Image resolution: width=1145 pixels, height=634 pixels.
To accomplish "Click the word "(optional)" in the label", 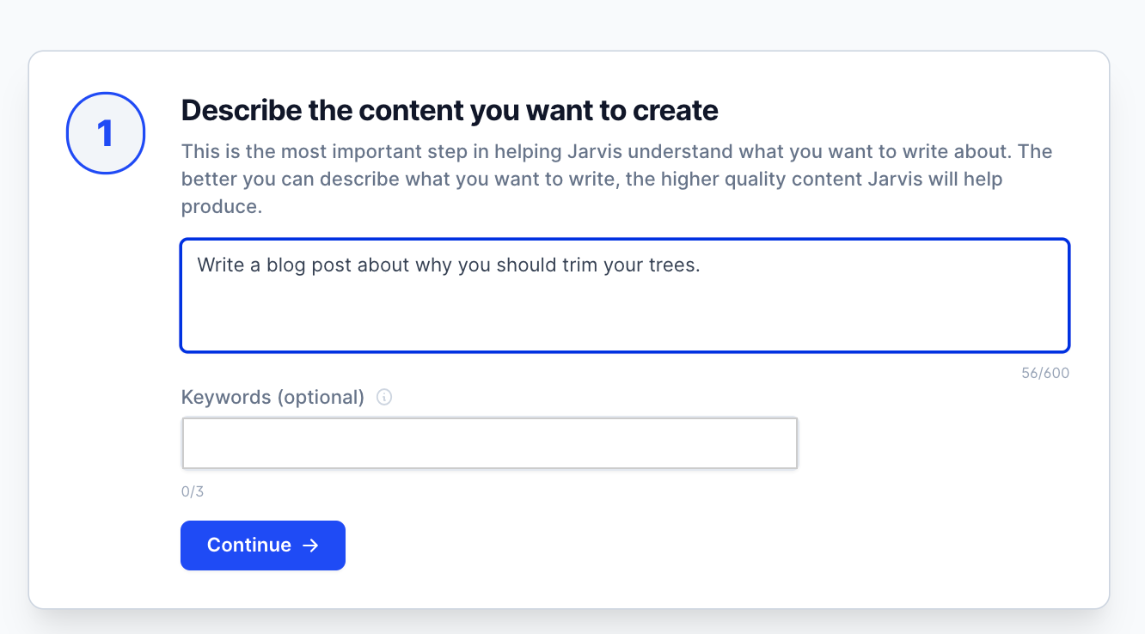I will pos(319,397).
